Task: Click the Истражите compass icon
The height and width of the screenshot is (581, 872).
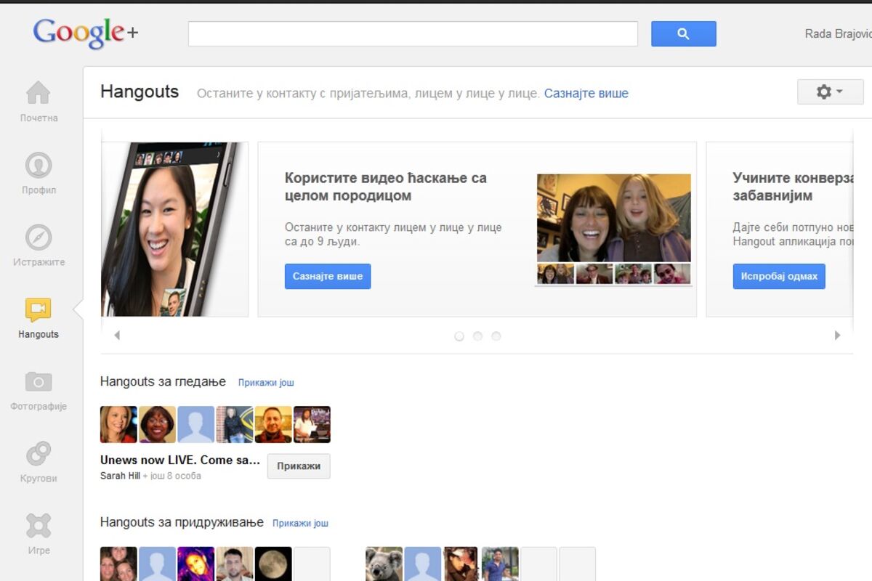Action: point(39,237)
